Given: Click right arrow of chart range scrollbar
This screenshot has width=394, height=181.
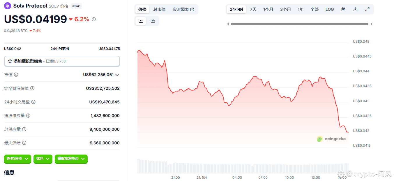Looking at the screenshot, I should tap(371, 24).
